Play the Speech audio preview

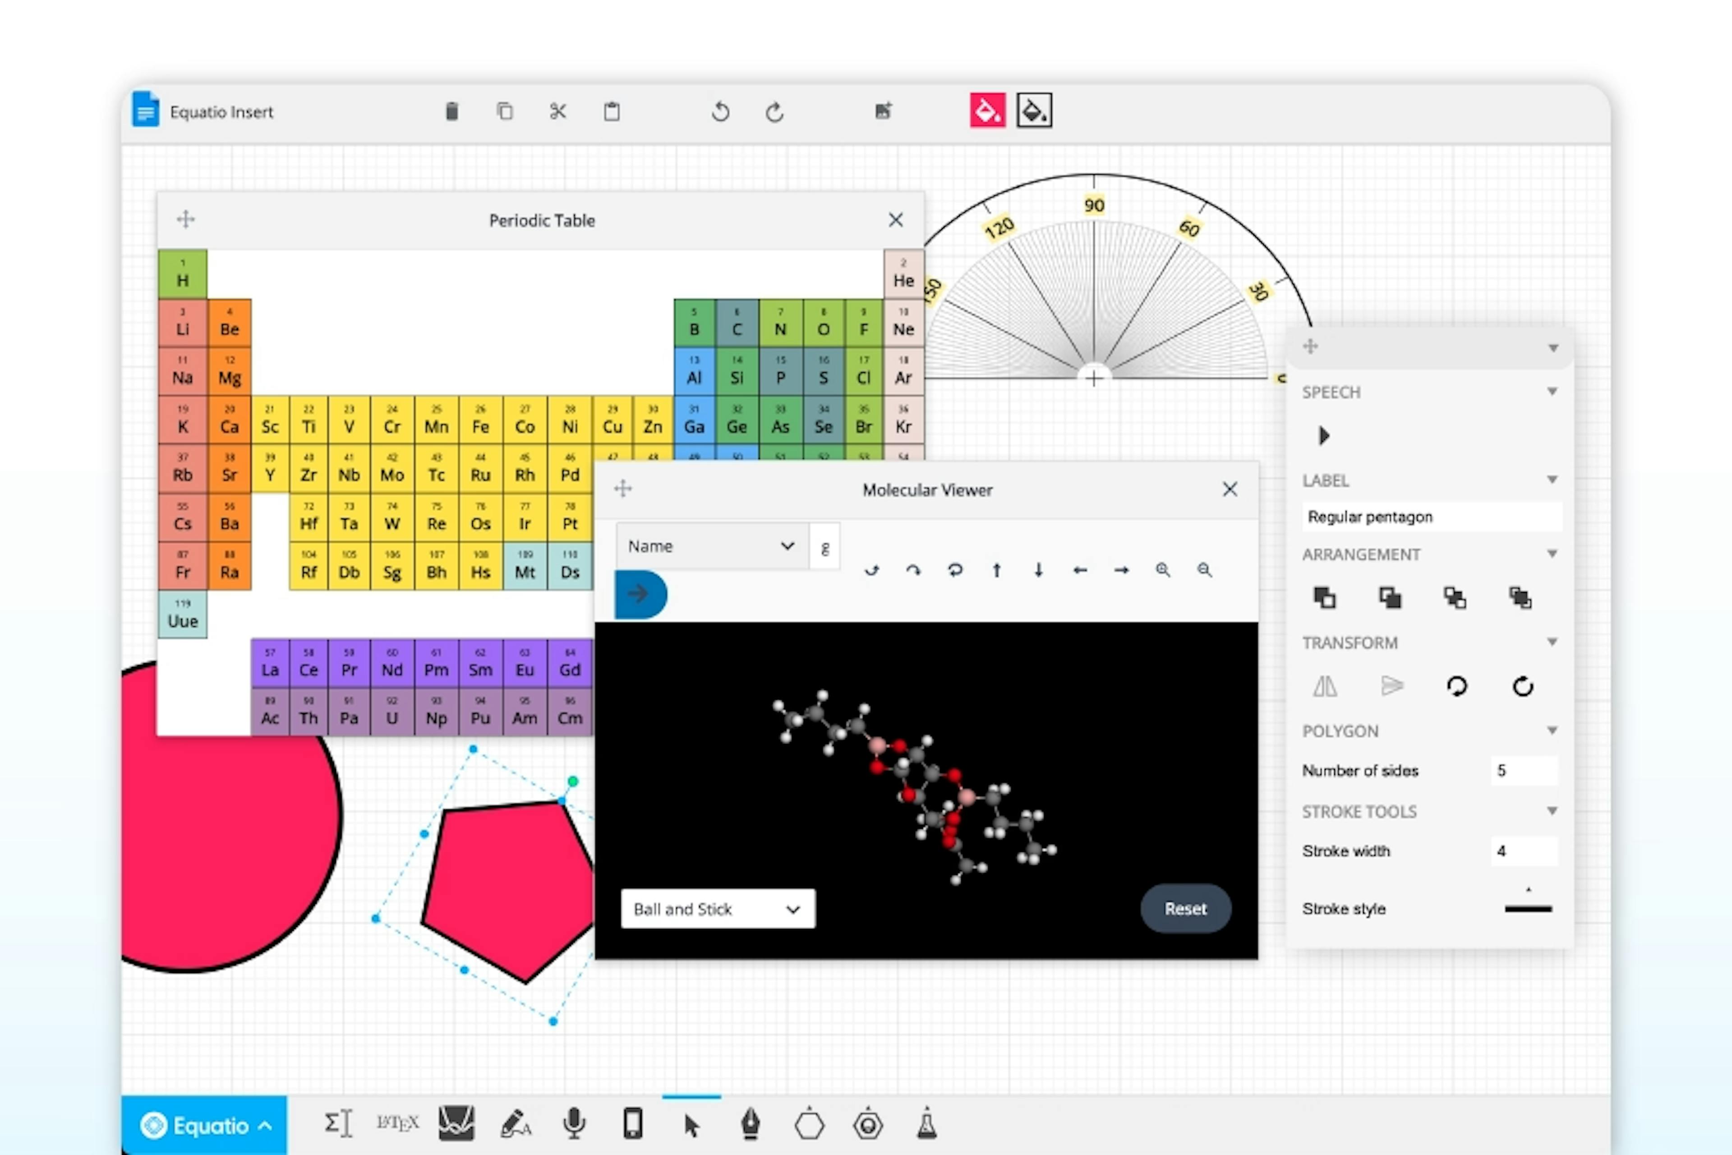coord(1323,434)
